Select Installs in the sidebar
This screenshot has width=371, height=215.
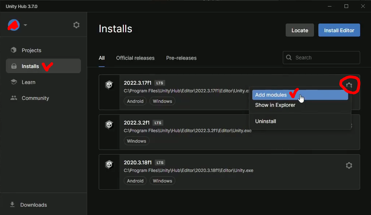[43, 66]
